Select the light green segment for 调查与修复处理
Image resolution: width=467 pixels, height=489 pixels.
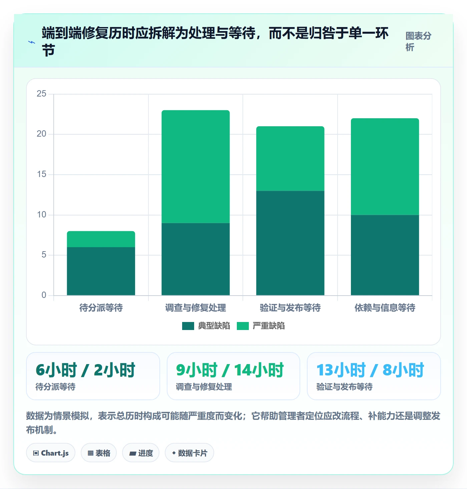(x=196, y=167)
